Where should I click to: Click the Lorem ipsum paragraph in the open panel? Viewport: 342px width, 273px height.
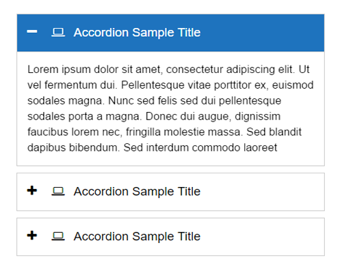point(170,109)
